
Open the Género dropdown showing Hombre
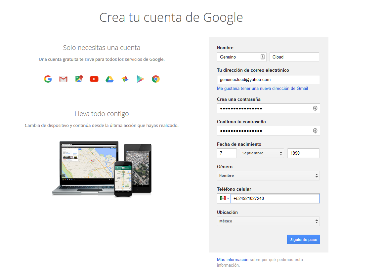click(x=269, y=175)
